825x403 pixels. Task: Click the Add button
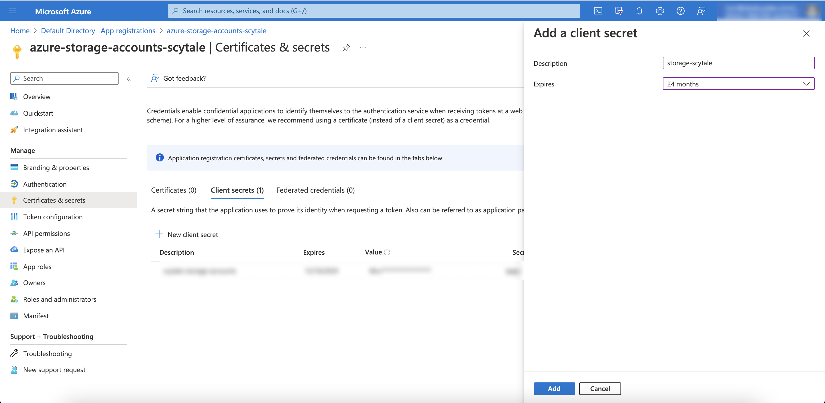pyautogui.click(x=554, y=389)
